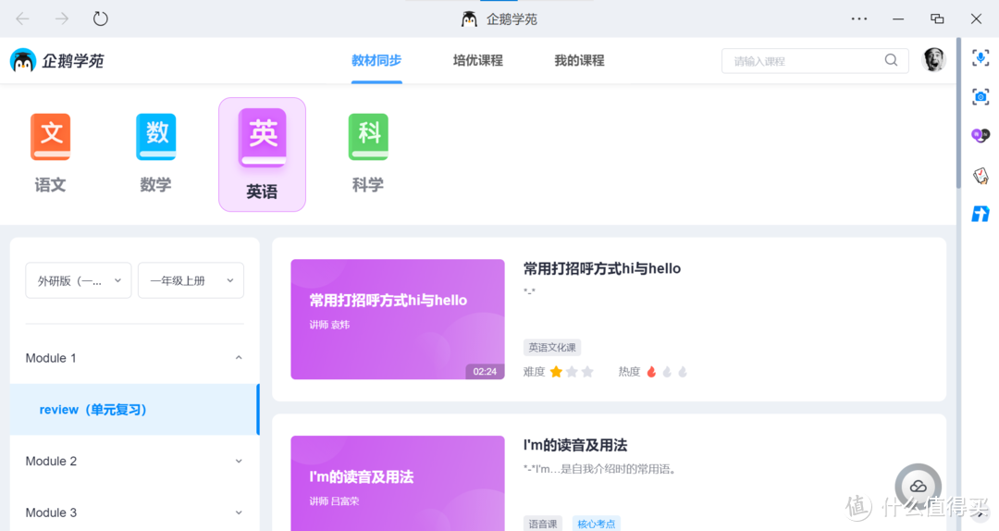The height and width of the screenshot is (531, 999).
Task: Open the 外研版 textbook edition dropdown
Action: (x=79, y=280)
